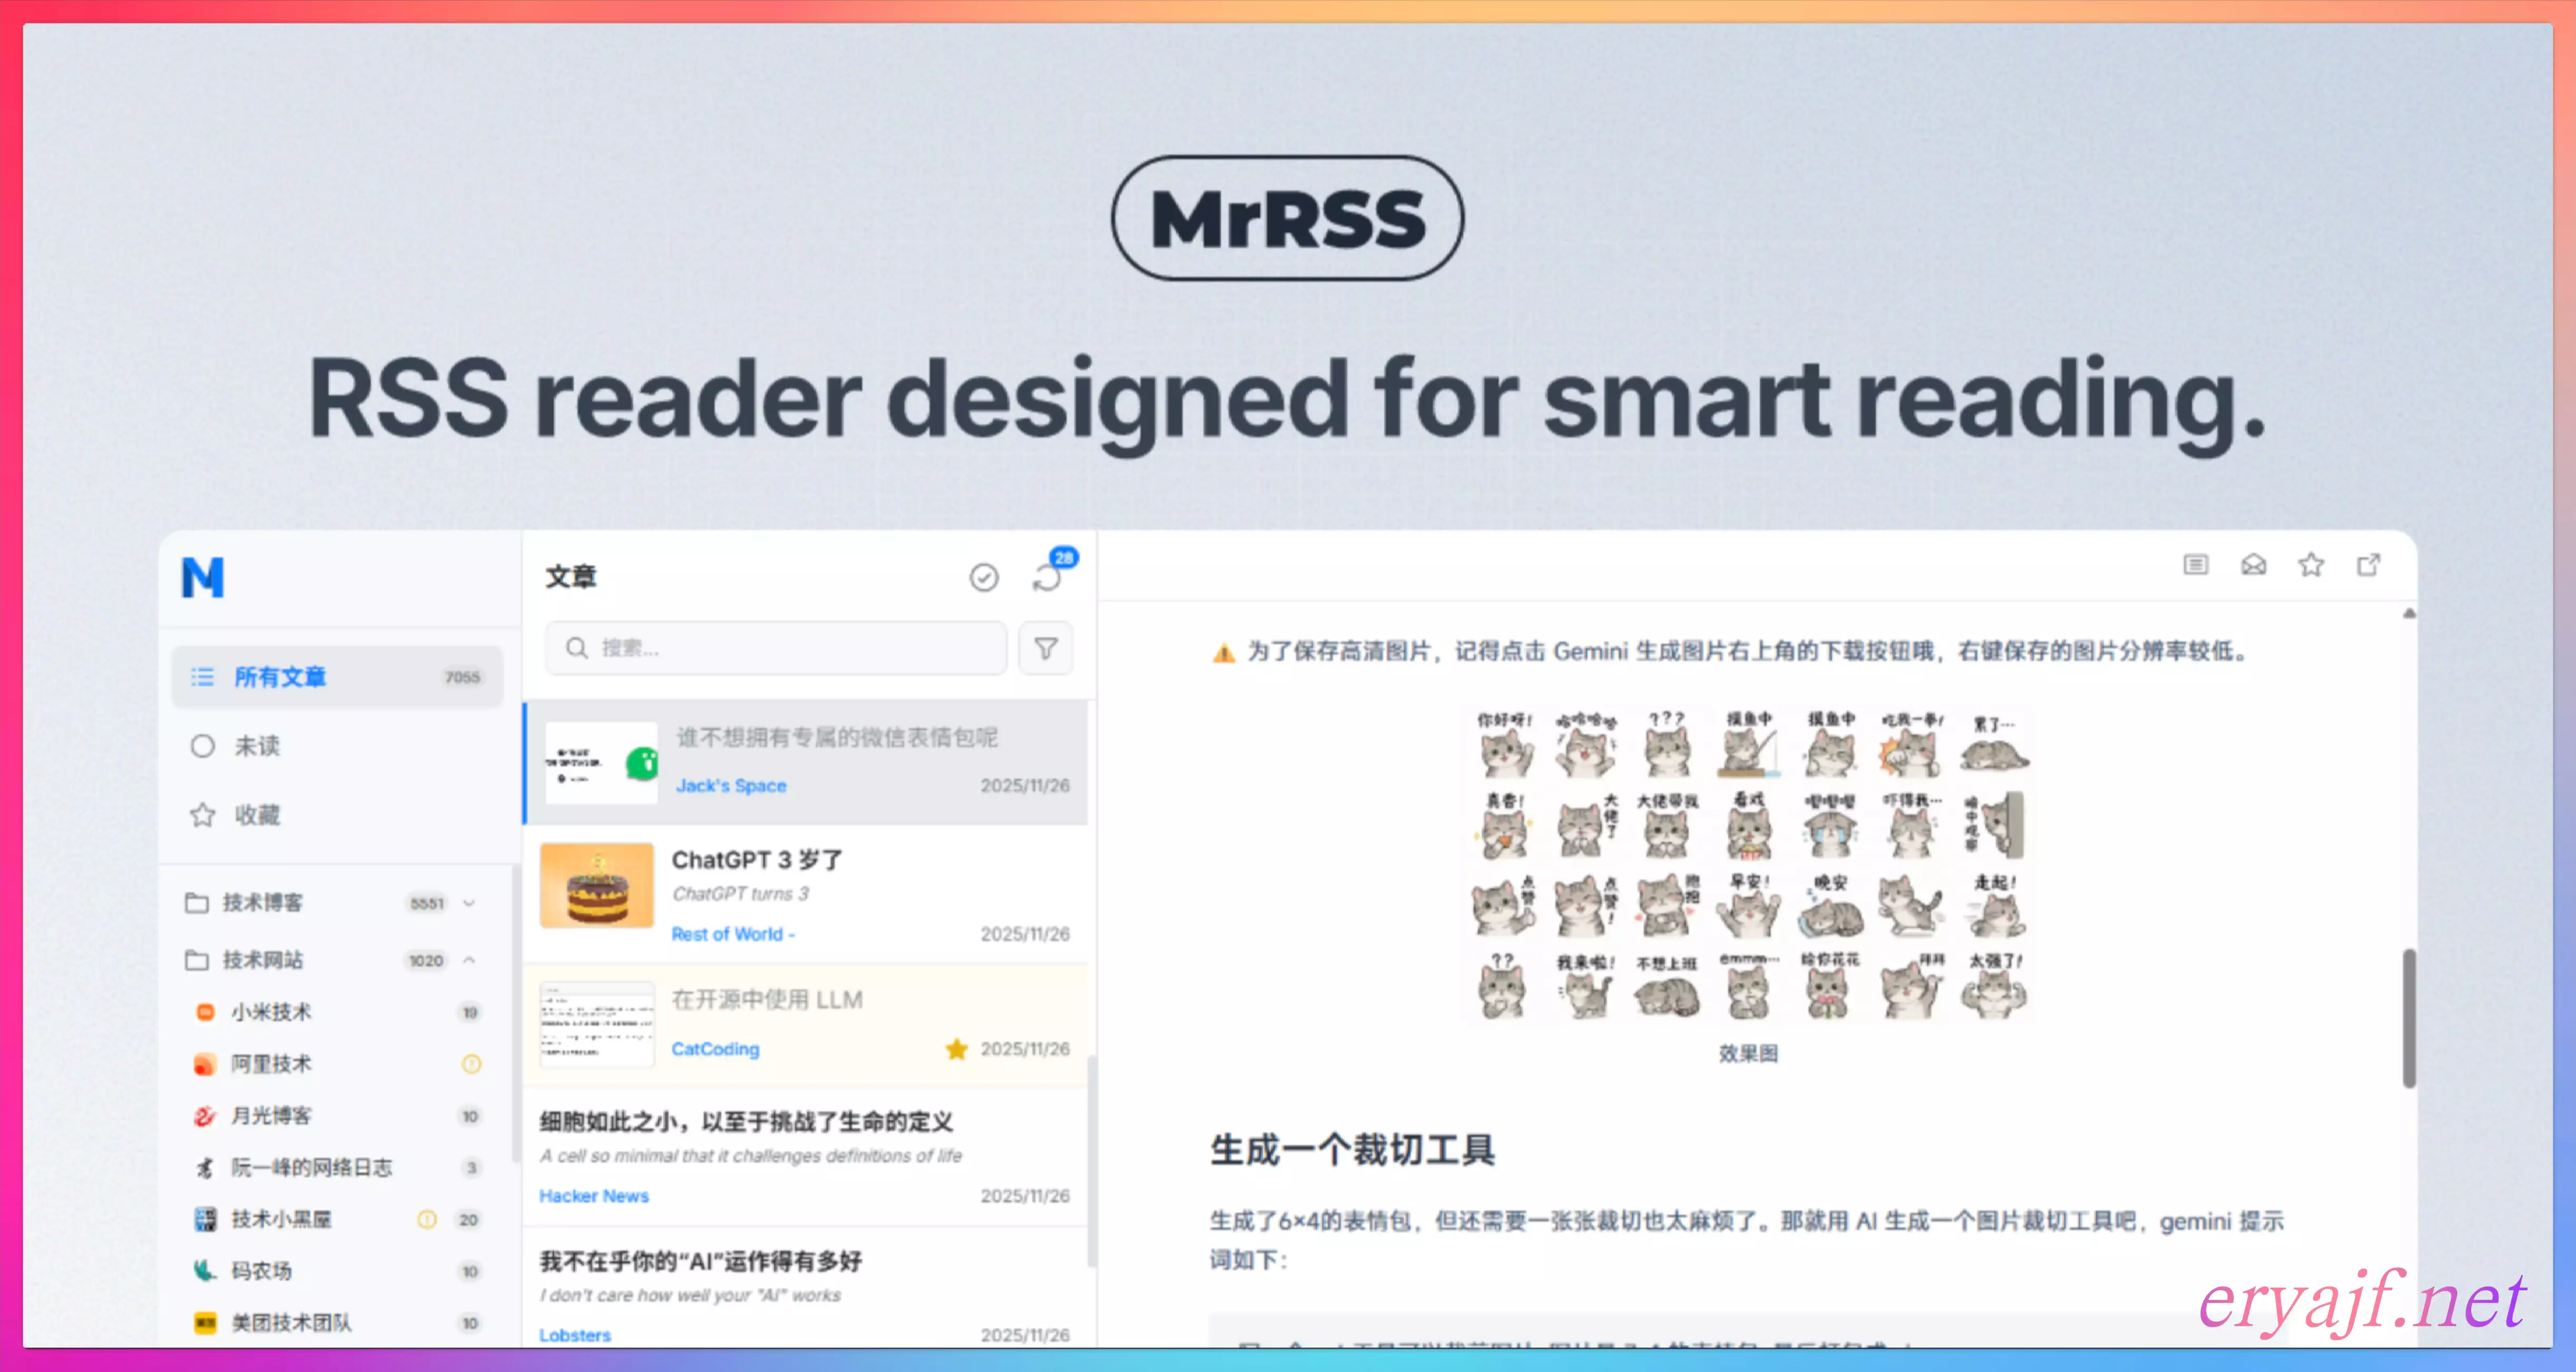
Task: Click the mark all as read checkmark icon
Action: (983, 577)
